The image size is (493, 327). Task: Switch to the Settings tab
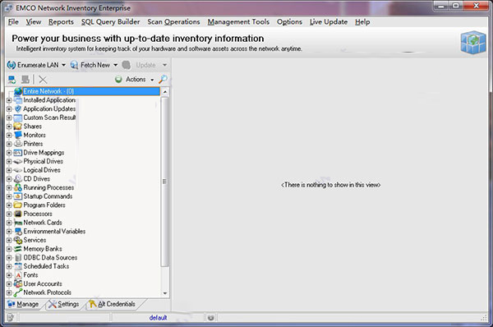point(64,304)
